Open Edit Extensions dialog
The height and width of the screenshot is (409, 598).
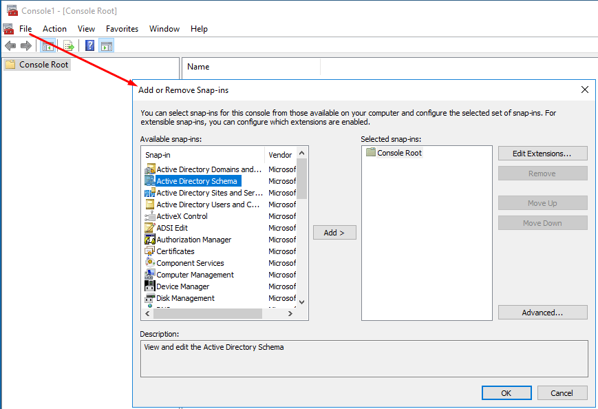[x=542, y=154]
